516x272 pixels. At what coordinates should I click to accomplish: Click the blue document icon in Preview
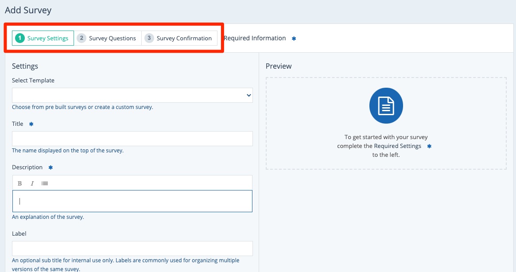click(386, 105)
